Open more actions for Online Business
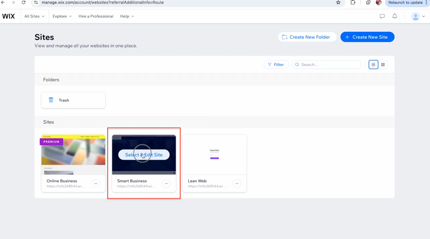Screen dimensions: 430x239 tap(96, 184)
